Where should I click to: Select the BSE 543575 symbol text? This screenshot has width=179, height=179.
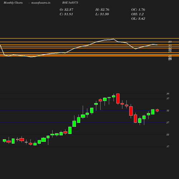point(70,3)
